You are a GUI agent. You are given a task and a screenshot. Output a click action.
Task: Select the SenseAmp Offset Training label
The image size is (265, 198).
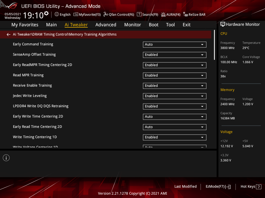click(34, 55)
